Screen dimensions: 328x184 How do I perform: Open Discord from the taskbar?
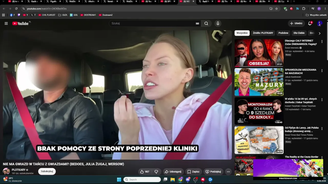[188, 179]
